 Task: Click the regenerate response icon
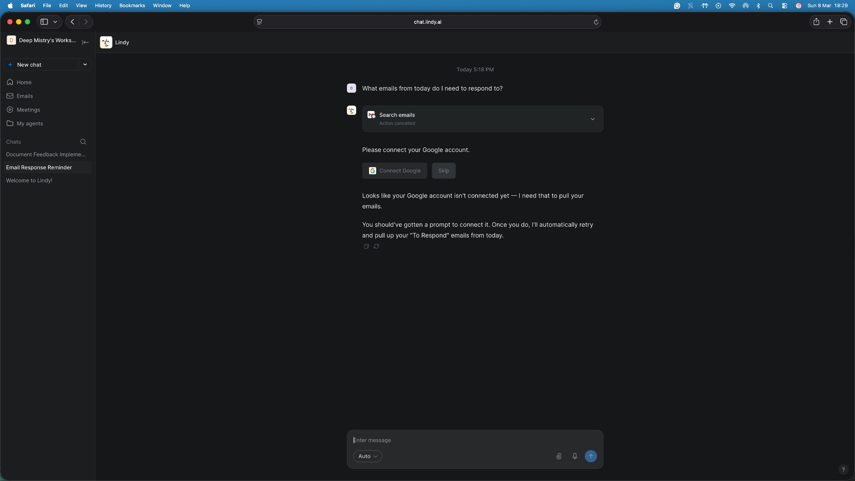click(376, 246)
